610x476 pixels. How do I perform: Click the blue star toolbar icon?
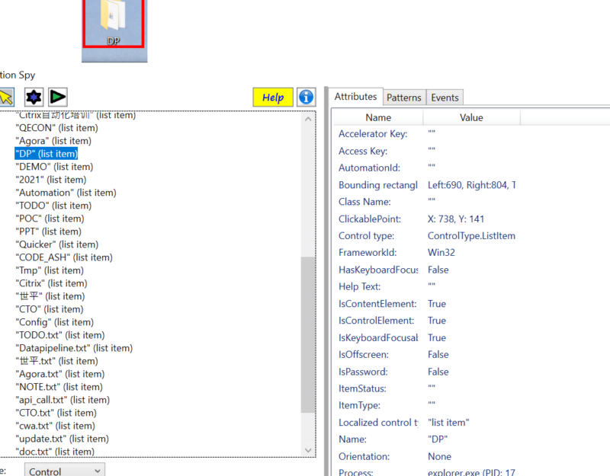(34, 97)
